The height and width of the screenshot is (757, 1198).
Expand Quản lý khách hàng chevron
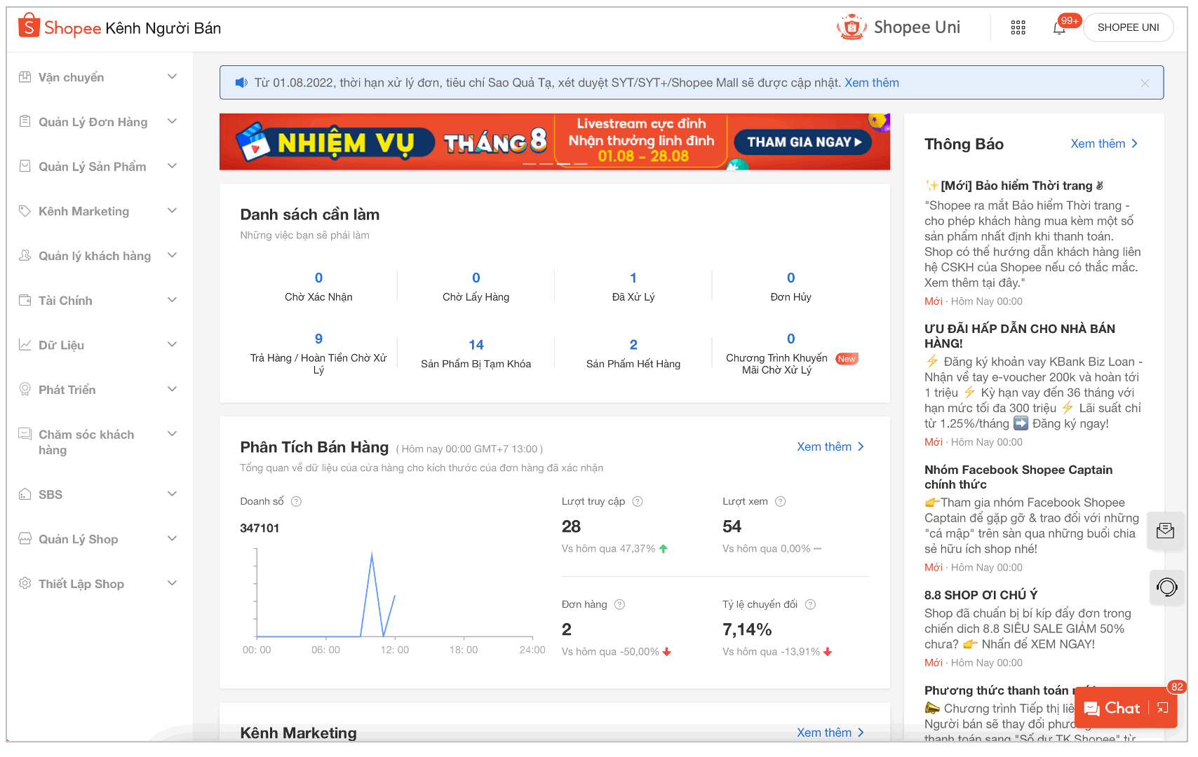tap(172, 255)
